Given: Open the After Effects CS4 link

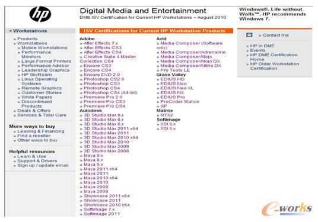Looking at the screenshot, I should click(x=103, y=52).
